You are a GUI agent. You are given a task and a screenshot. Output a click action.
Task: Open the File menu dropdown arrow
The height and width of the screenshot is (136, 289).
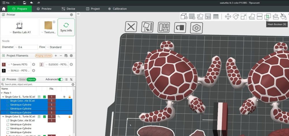14,3
